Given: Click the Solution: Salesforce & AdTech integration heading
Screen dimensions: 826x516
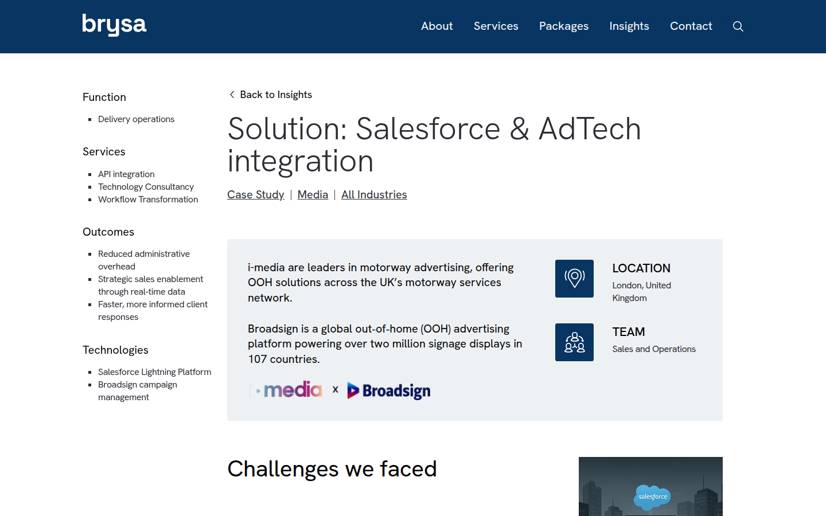Looking at the screenshot, I should pyautogui.click(x=434, y=144).
